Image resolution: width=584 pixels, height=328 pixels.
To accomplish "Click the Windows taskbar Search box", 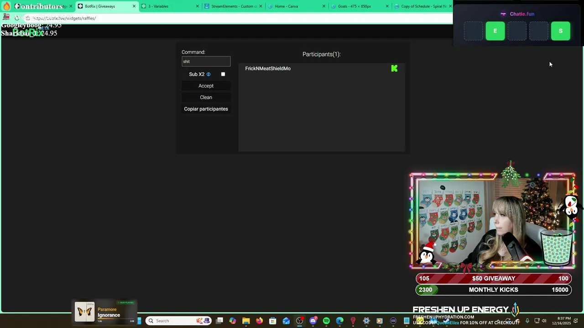I will 179,321.
